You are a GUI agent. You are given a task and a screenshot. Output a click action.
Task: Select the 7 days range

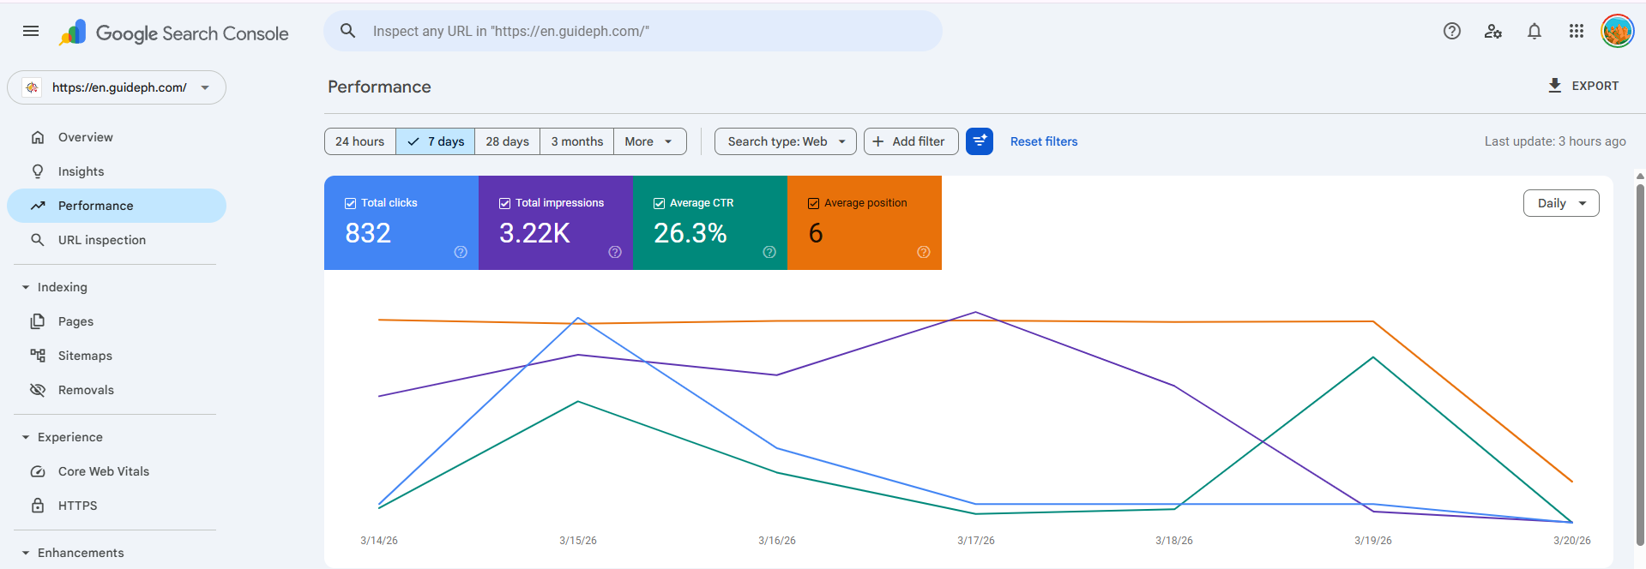(x=436, y=141)
